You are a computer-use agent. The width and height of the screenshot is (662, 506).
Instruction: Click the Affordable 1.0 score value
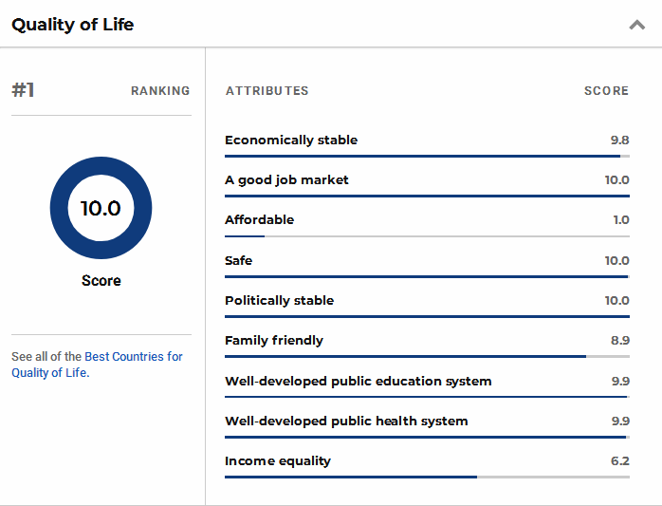pos(621,220)
